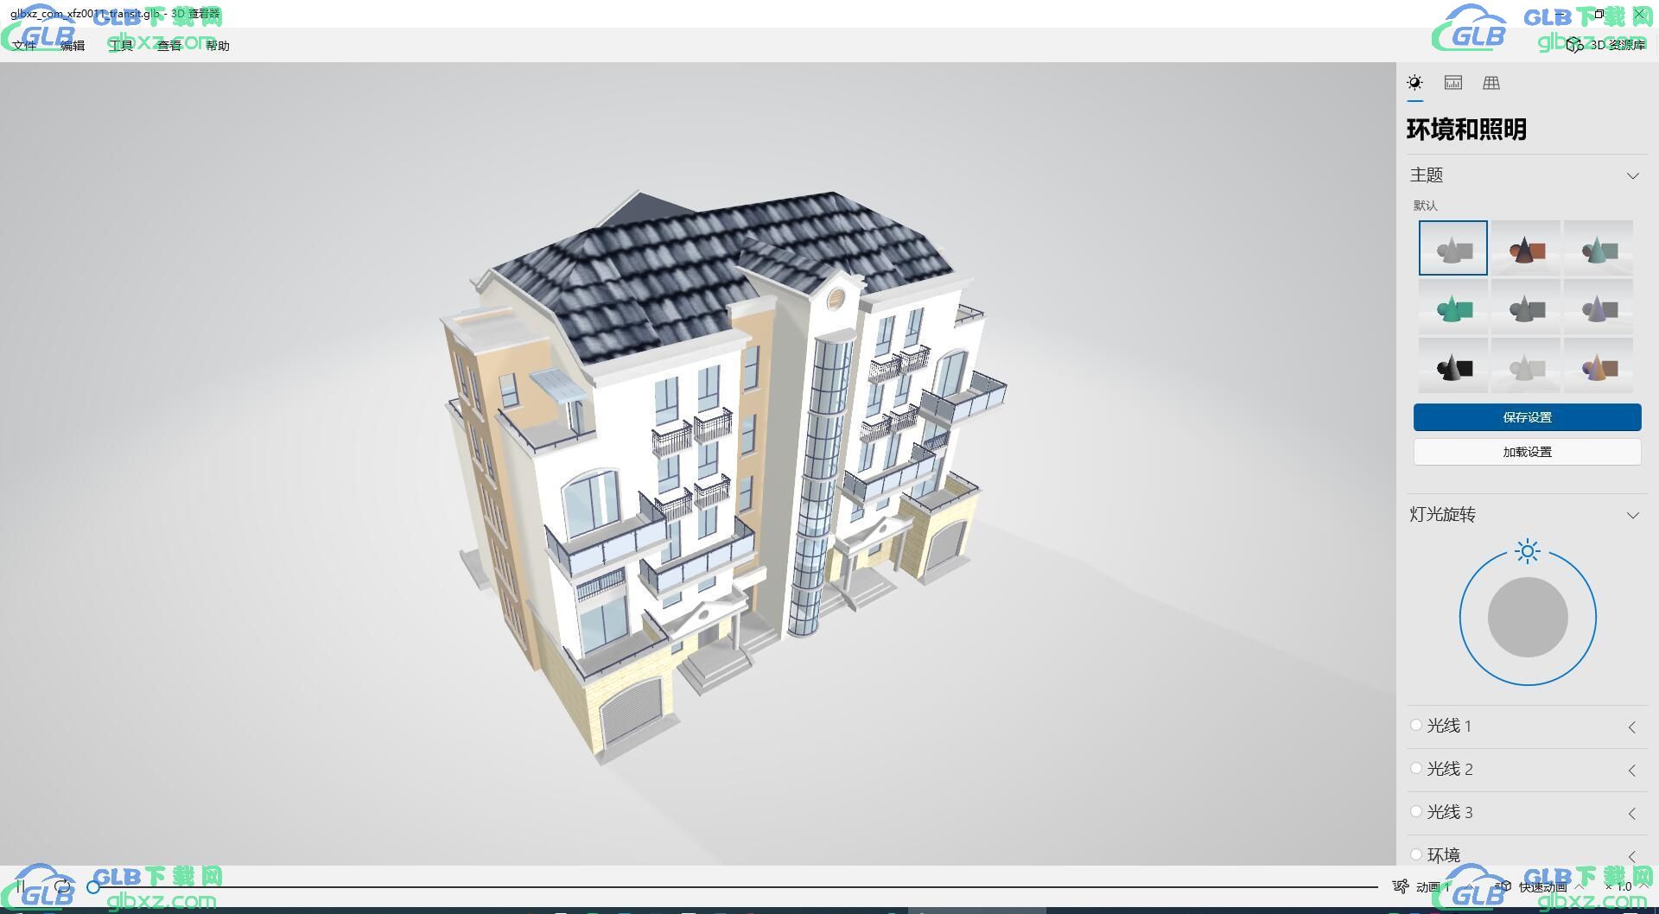
Task: Select the default gray theme thumbnail
Action: [x=1453, y=248]
